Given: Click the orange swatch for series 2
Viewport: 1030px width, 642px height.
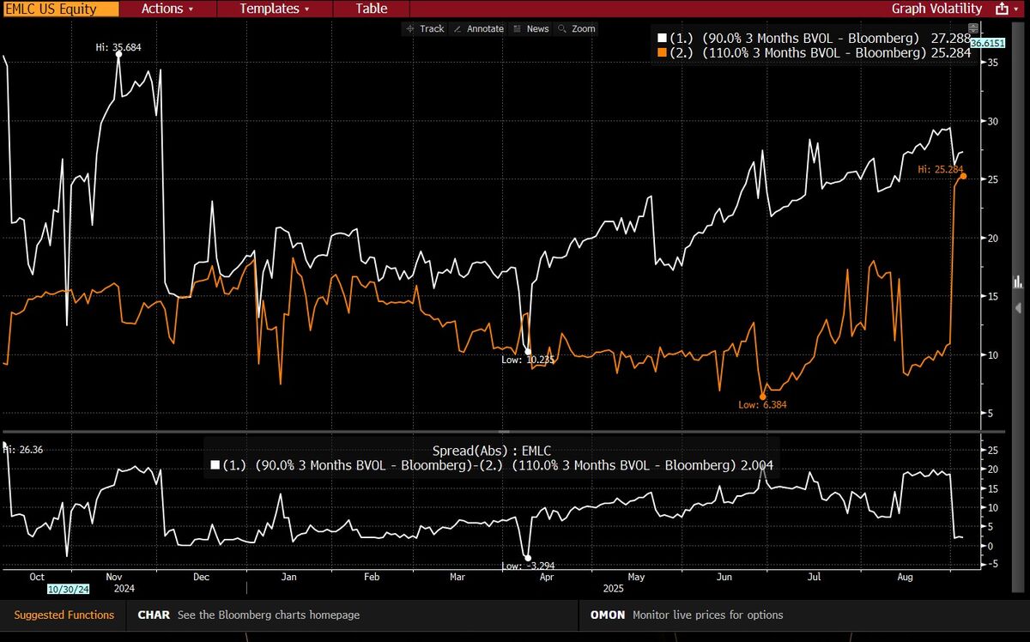Looking at the screenshot, I should click(x=662, y=52).
